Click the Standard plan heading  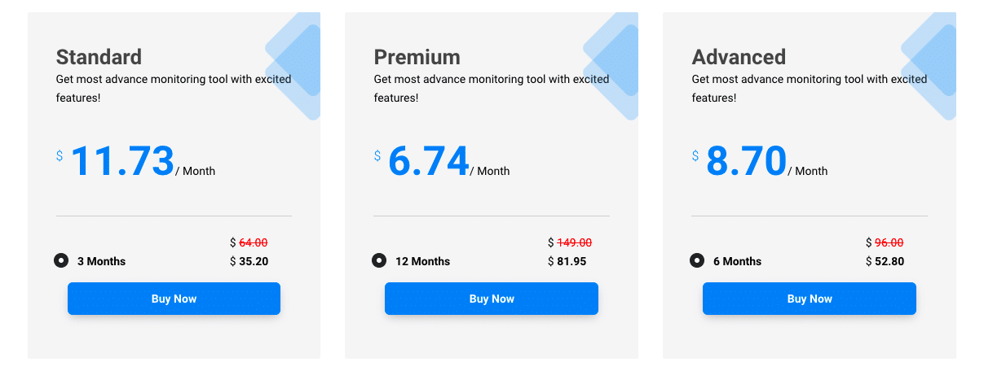coord(99,57)
